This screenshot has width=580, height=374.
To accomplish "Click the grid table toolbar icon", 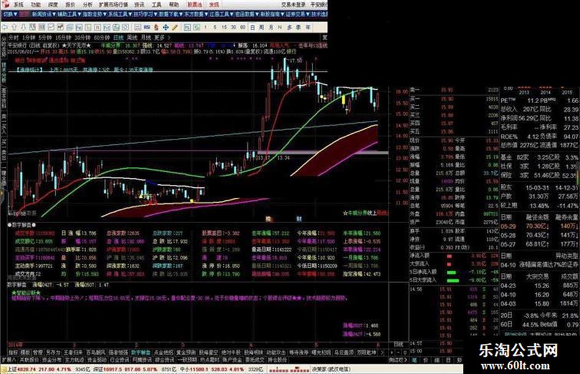I will click(42, 28).
